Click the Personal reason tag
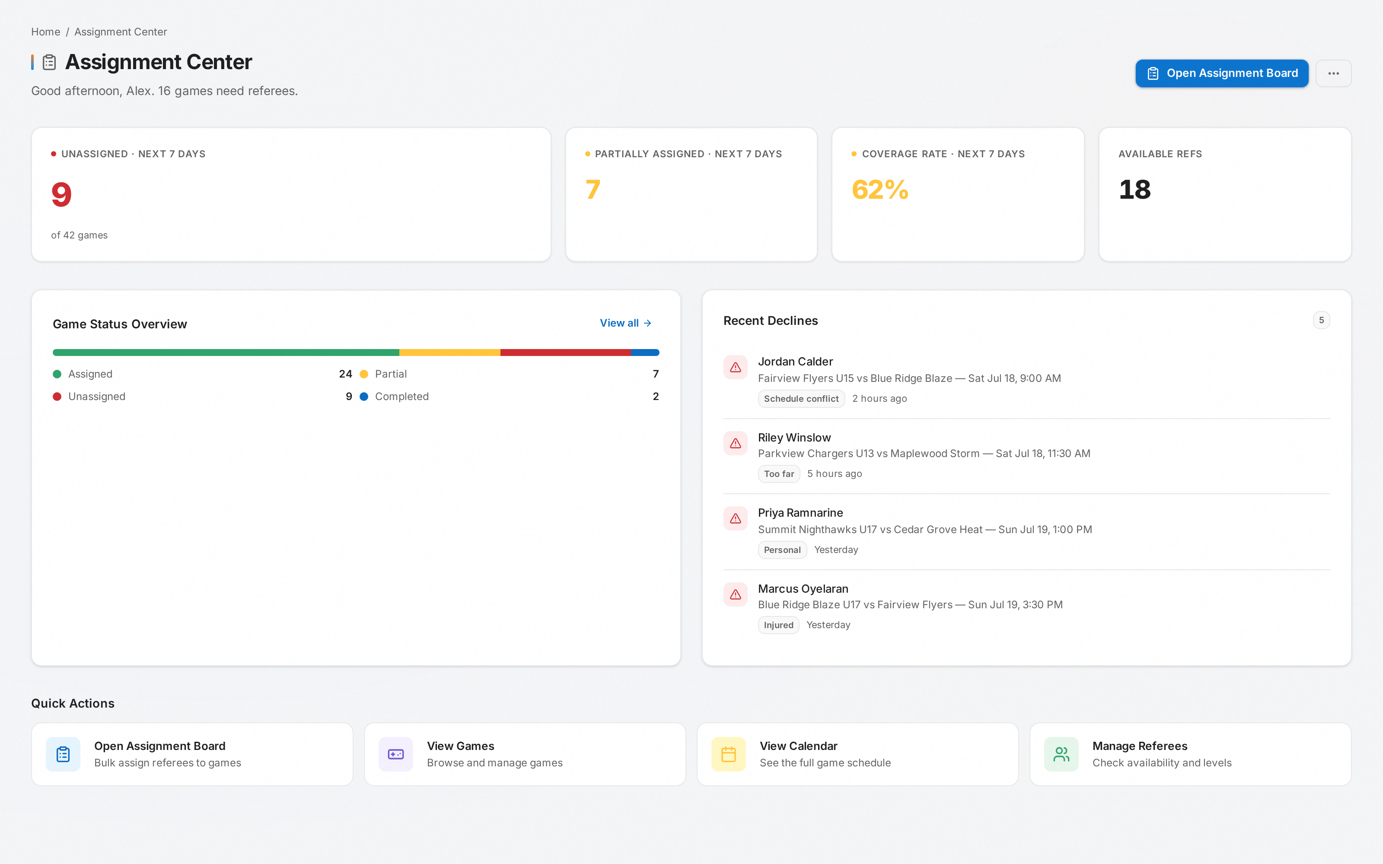Viewport: 1383px width, 864px height. tap(782, 550)
